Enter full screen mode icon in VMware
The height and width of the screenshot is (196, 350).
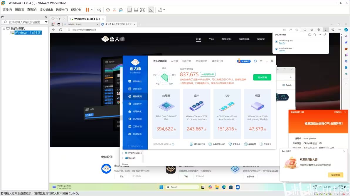[x=142, y=10]
